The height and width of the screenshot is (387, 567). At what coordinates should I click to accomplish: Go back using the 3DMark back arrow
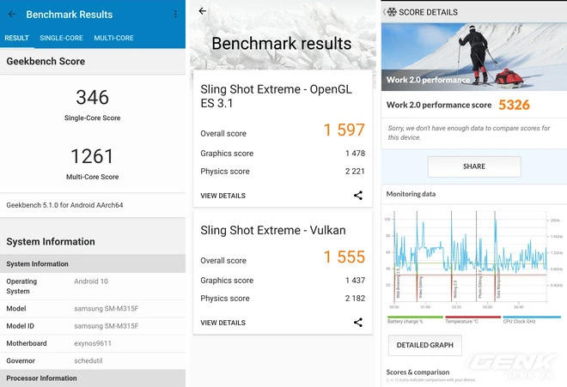[203, 11]
